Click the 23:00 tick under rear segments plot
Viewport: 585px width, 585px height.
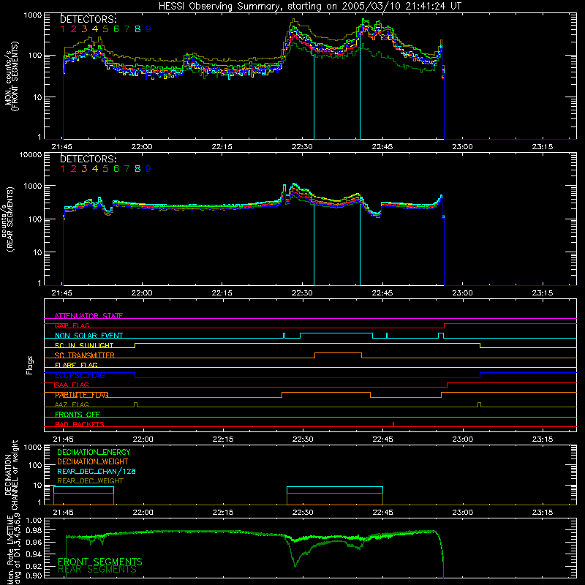point(463,293)
